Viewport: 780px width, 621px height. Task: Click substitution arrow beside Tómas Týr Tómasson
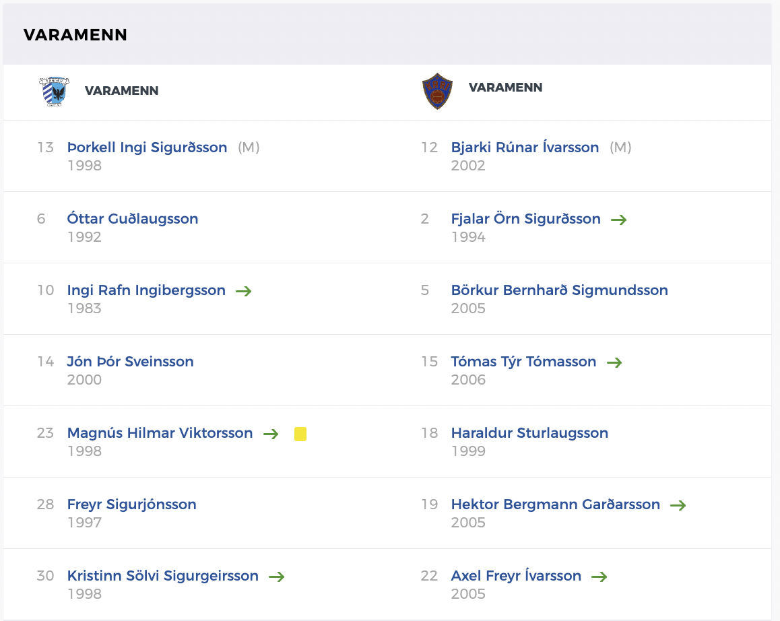pos(614,362)
